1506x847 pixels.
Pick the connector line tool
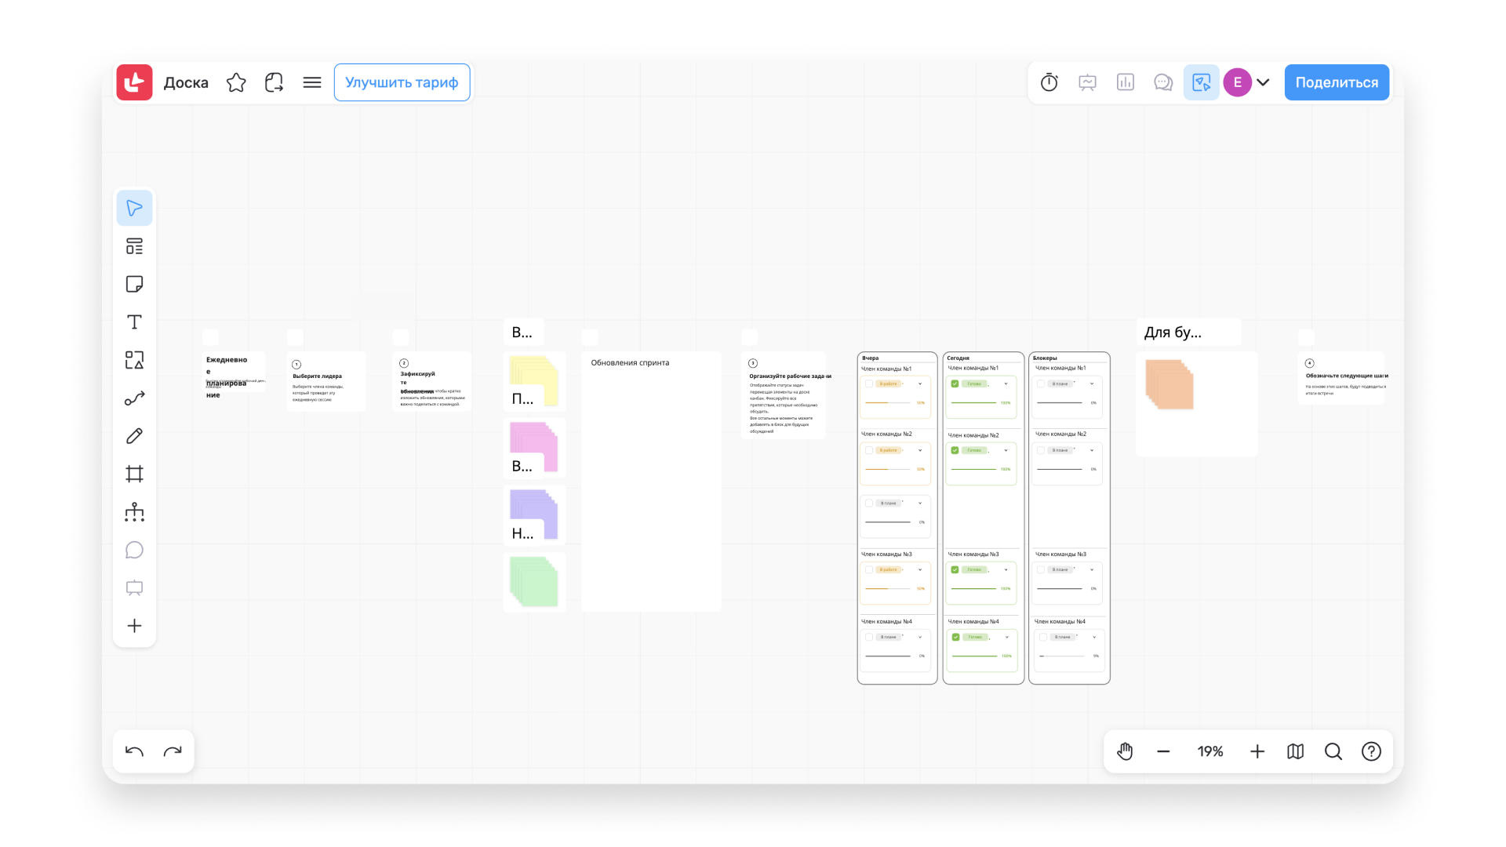click(135, 398)
